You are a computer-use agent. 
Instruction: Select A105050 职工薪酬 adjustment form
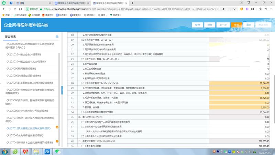click(x=29, y=83)
